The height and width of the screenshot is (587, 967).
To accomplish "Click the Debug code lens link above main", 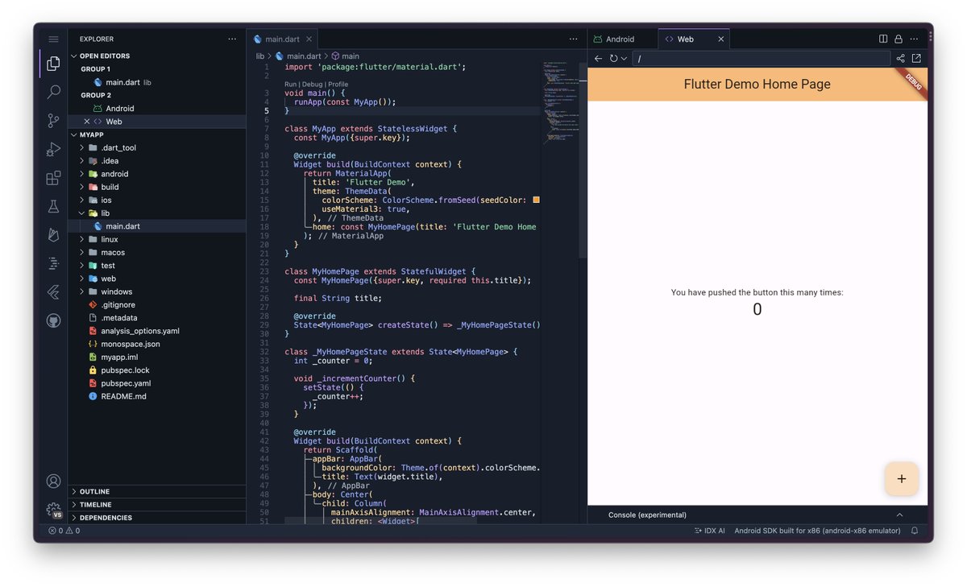I will click(312, 85).
